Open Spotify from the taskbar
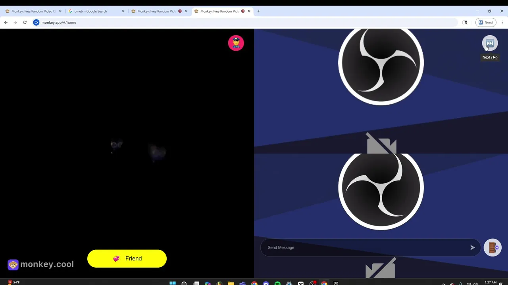This screenshot has height=285, width=508. click(277, 283)
